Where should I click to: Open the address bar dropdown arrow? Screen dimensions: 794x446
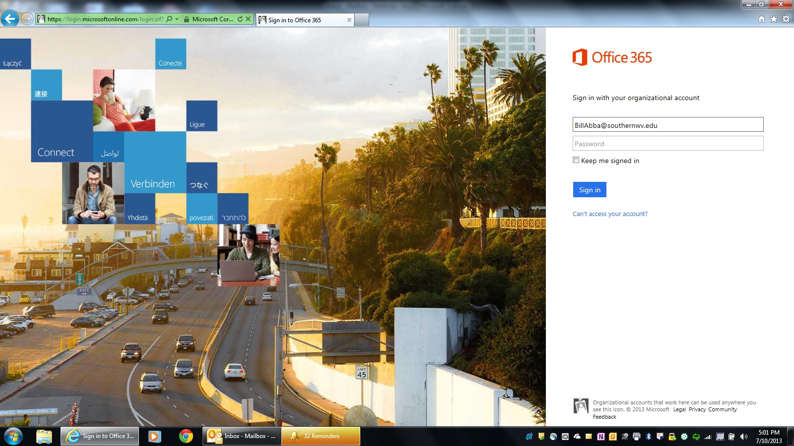point(177,19)
